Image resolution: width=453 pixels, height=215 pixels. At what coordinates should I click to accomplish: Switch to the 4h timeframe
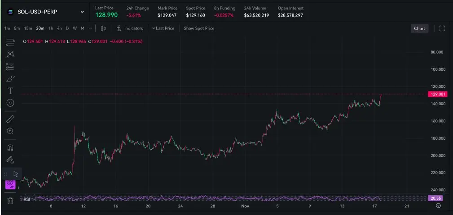click(x=60, y=28)
